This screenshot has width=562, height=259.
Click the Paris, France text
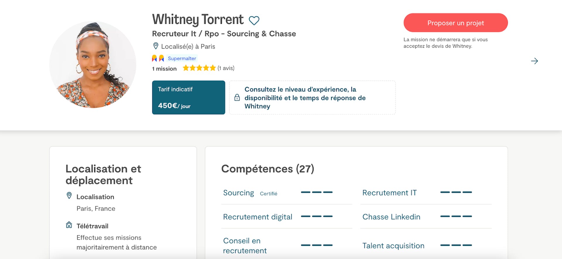coord(96,209)
